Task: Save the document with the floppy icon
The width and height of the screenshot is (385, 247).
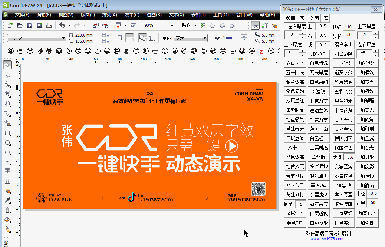Action: tap(29, 25)
